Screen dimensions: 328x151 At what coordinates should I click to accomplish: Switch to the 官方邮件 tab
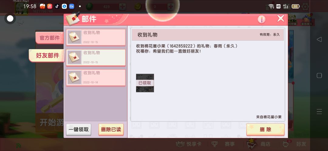click(x=50, y=38)
